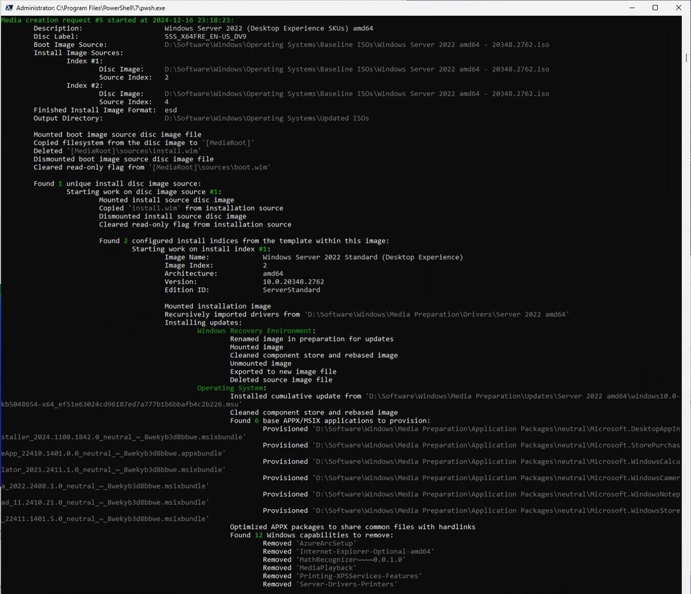
Task: Click the Provisioned 'Microsoft.DesktopAppIn' package line
Action: (x=471, y=429)
